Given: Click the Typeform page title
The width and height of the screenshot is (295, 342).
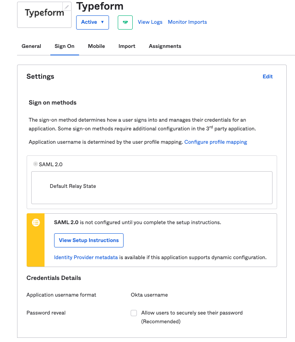Looking at the screenshot, I should tap(100, 6).
